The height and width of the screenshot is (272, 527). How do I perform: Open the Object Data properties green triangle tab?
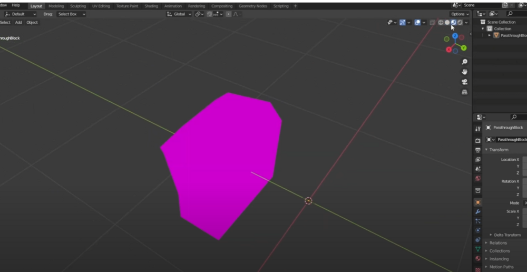[477, 249]
